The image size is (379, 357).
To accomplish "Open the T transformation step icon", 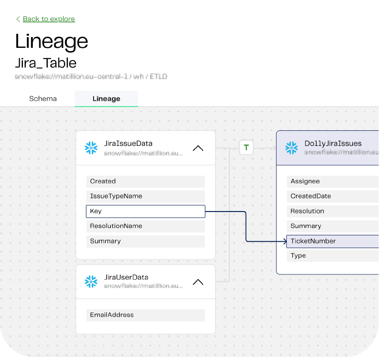I will pyautogui.click(x=246, y=147).
